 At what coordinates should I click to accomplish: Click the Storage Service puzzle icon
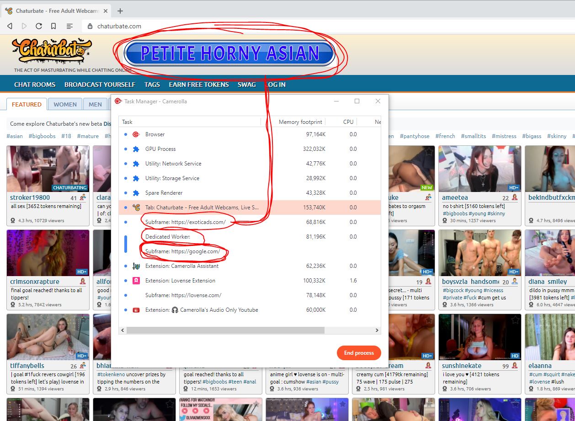(136, 178)
